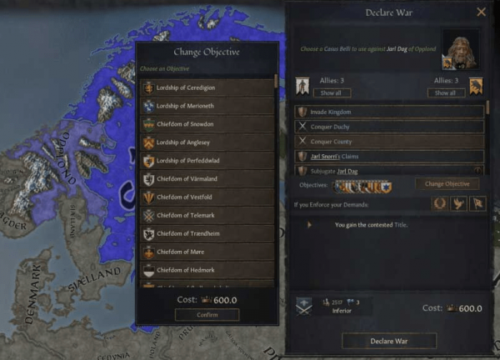Show all allies on defender side
Image resolution: width=500 pixels, height=360 pixels.
[446, 92]
